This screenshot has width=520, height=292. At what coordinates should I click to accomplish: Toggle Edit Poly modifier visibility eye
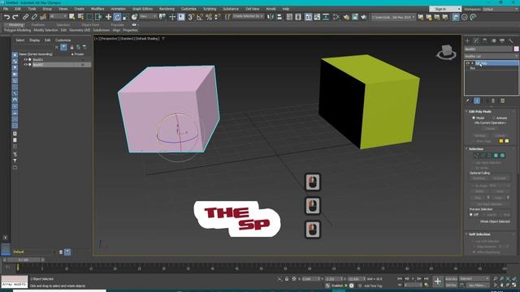468,63
